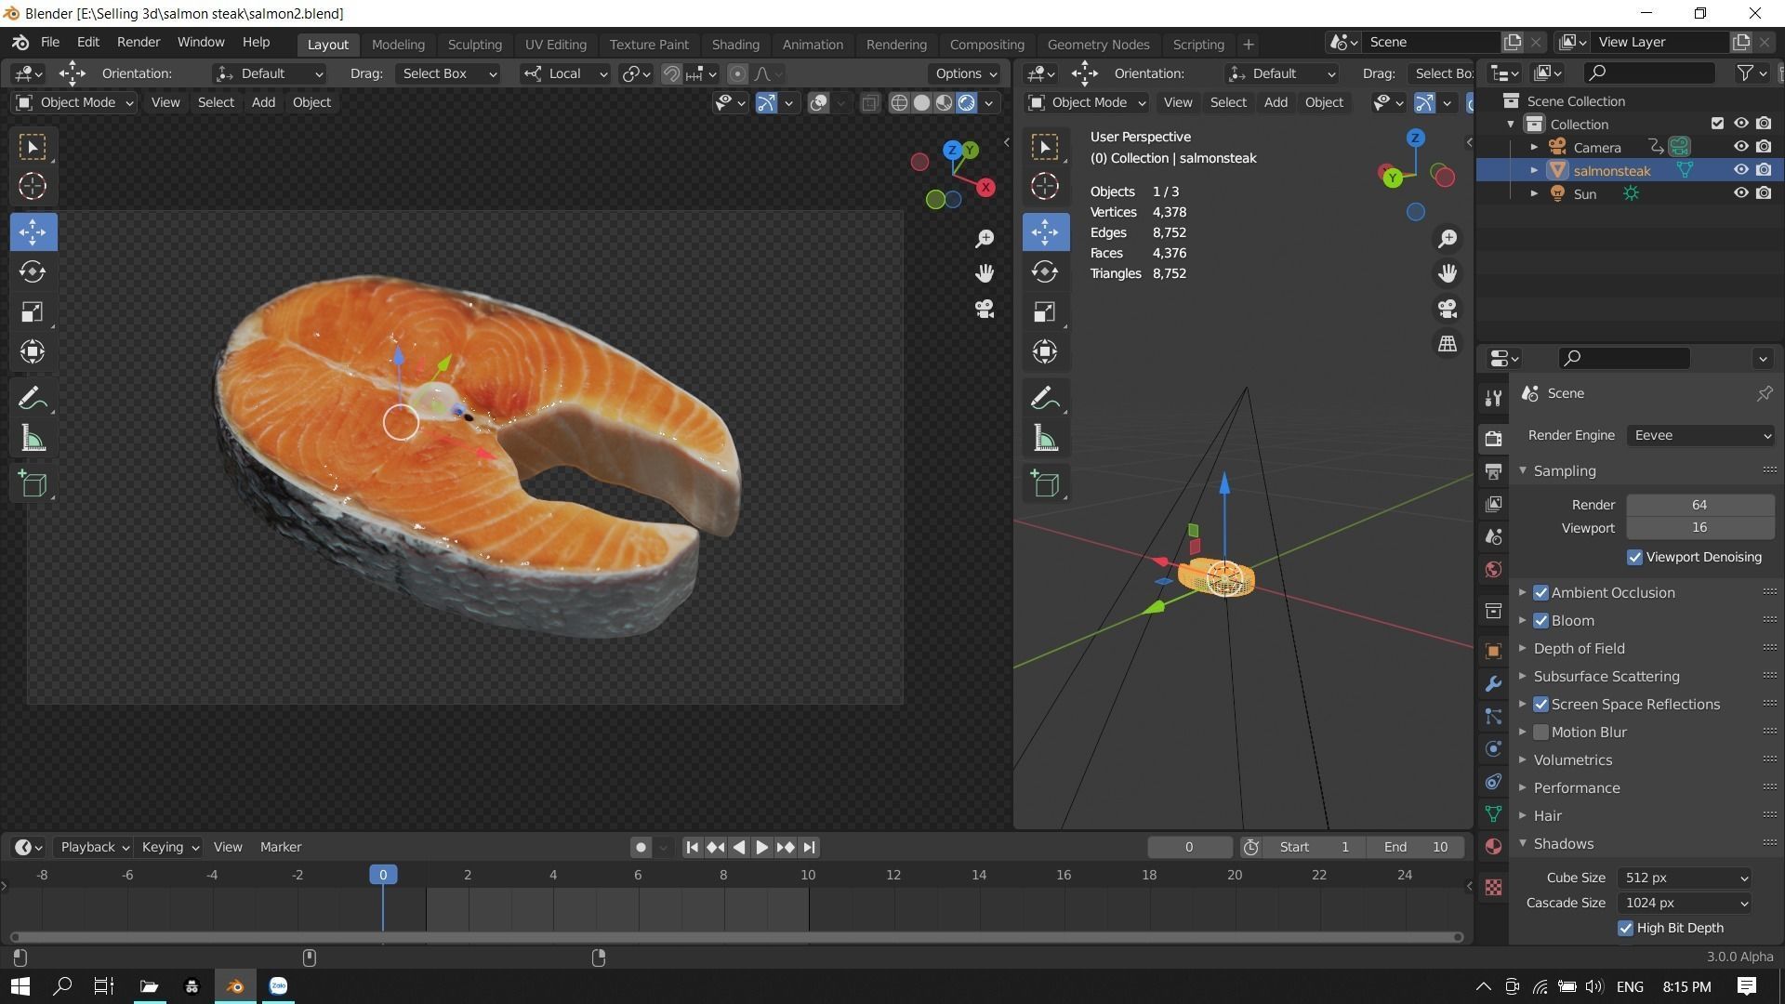The width and height of the screenshot is (1785, 1004).
Task: Select the Scale tool in left viewport
Action: point(33,312)
